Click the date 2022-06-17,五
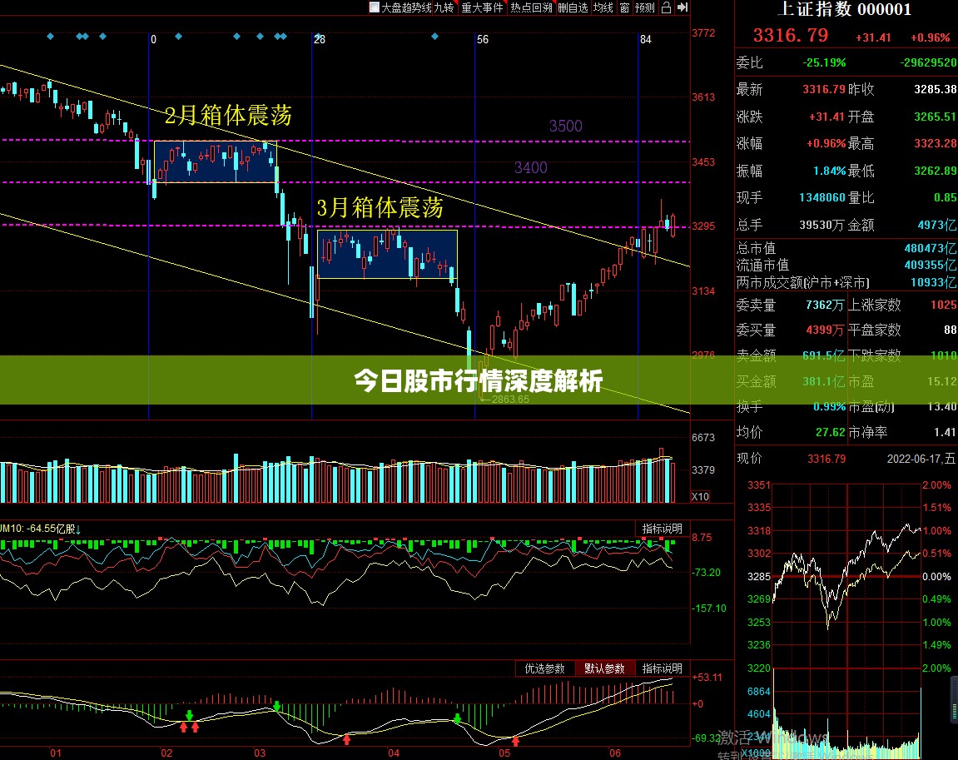The image size is (958, 760). pos(921,459)
